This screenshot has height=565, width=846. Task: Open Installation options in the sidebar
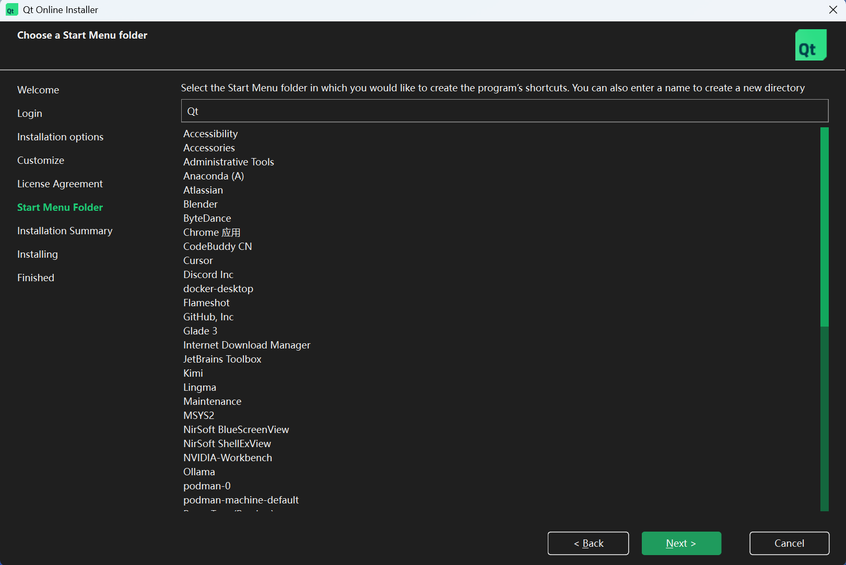pyautogui.click(x=60, y=137)
